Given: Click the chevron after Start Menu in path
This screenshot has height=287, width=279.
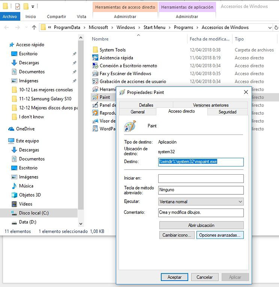Looking at the screenshot, I should click(170, 28).
